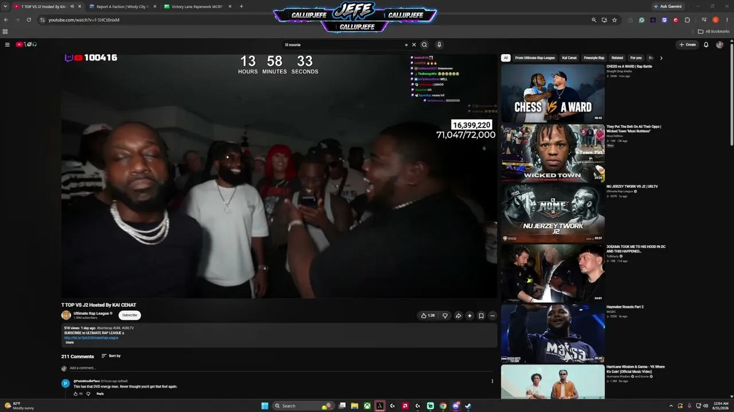Open the YouTube account avatar menu
This screenshot has width=734, height=412.
(x=720, y=45)
